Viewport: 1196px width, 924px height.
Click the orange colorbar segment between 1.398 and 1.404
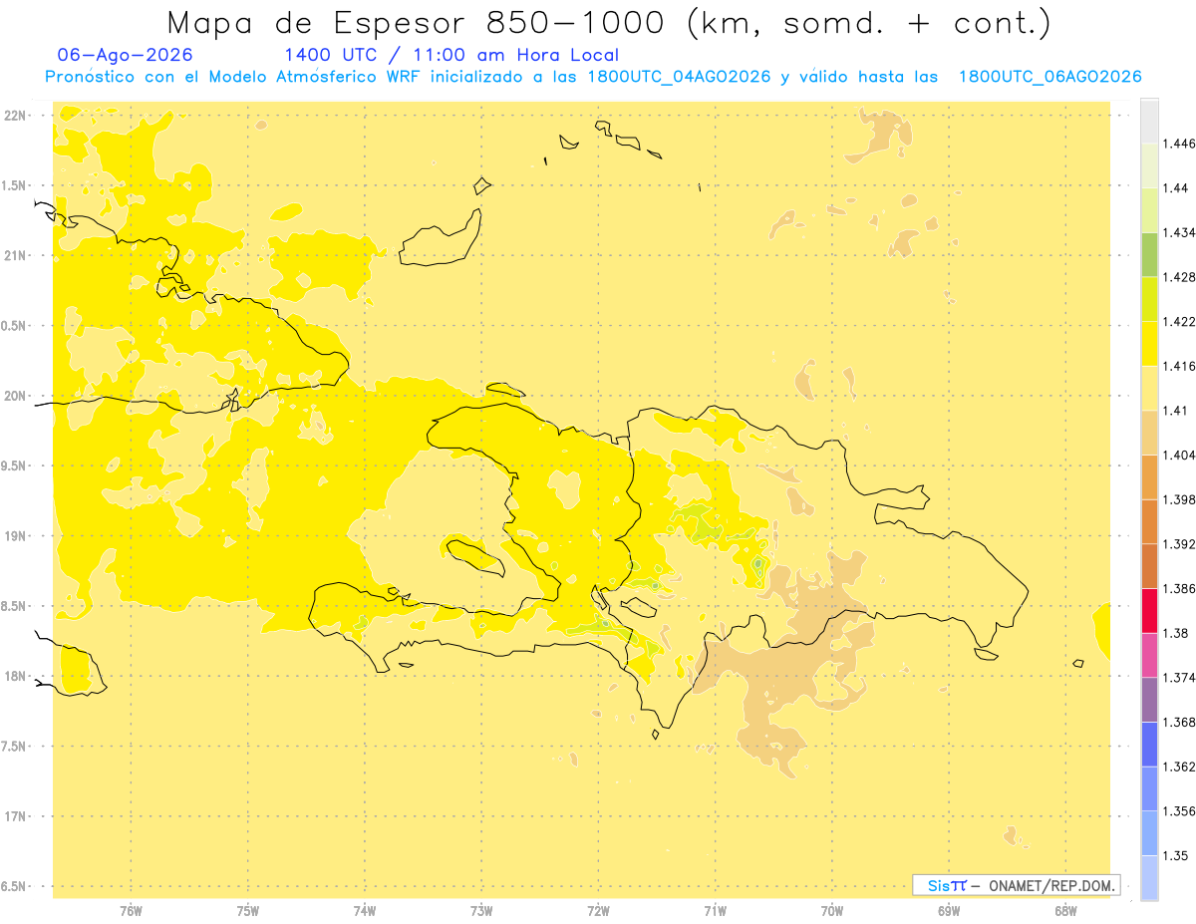[x=1149, y=477]
